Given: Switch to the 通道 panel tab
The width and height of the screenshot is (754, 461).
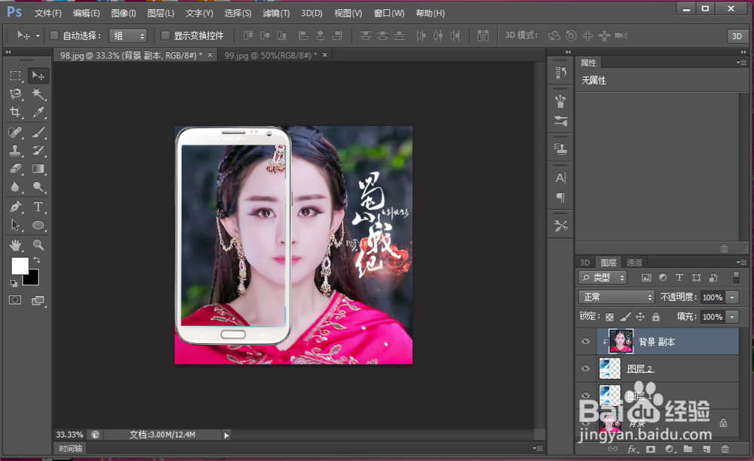Looking at the screenshot, I should (x=634, y=263).
